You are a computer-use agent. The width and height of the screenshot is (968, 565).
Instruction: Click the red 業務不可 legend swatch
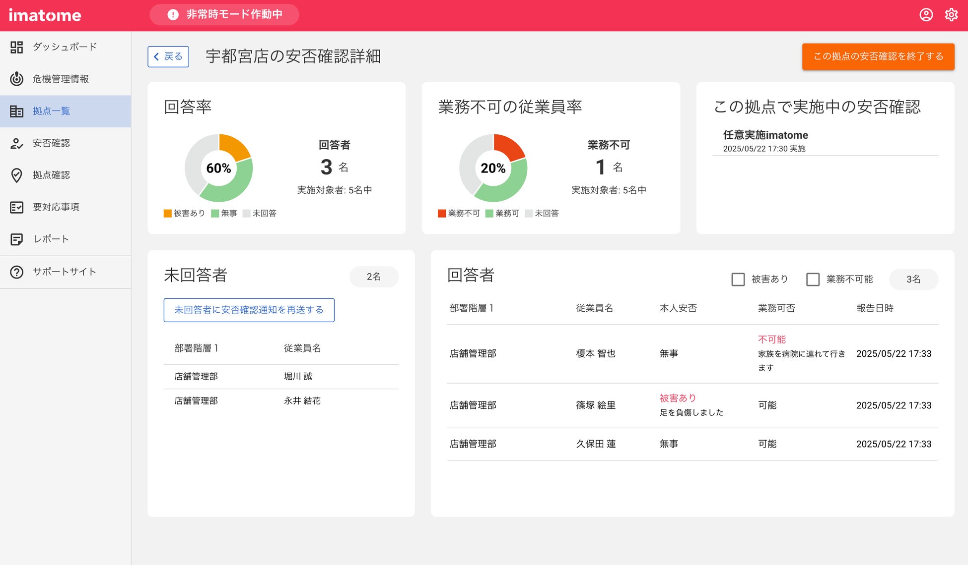click(x=442, y=213)
